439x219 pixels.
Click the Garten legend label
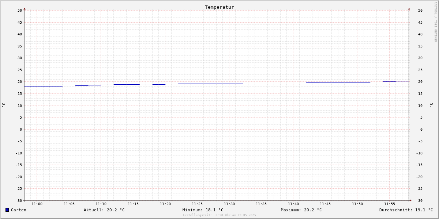click(x=18, y=210)
